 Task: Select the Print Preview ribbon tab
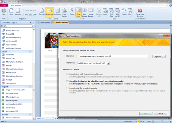(x=16, y=5)
